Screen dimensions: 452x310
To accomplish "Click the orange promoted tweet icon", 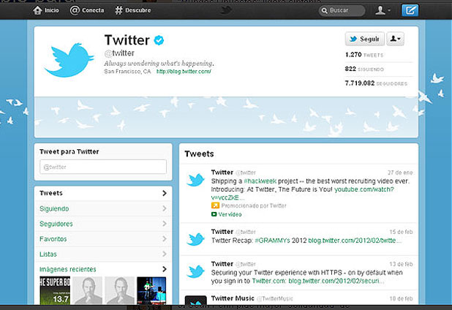I will 215,205.
